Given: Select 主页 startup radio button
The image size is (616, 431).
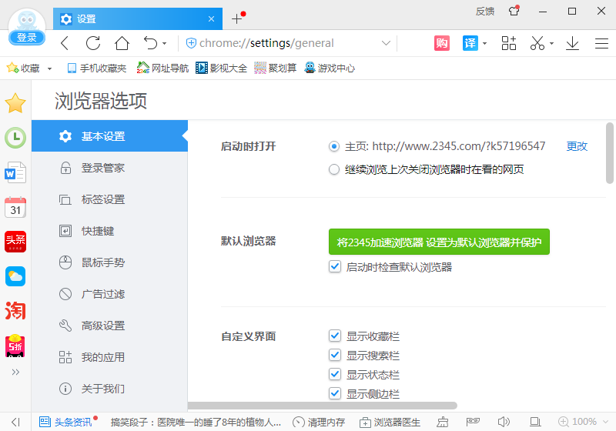Looking at the screenshot, I should [334, 146].
